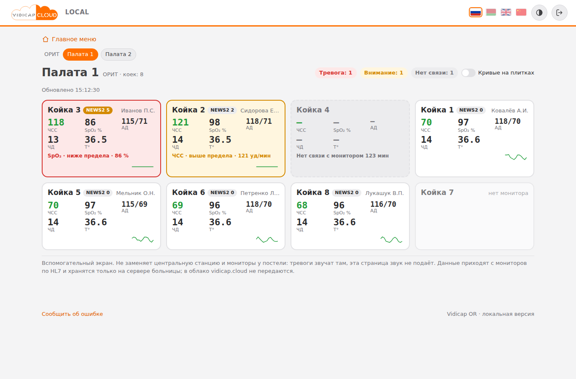This screenshot has width=576, height=379.
Task: Click the NEWS2 2 badge on Койка 2
Action: pyautogui.click(x=222, y=110)
